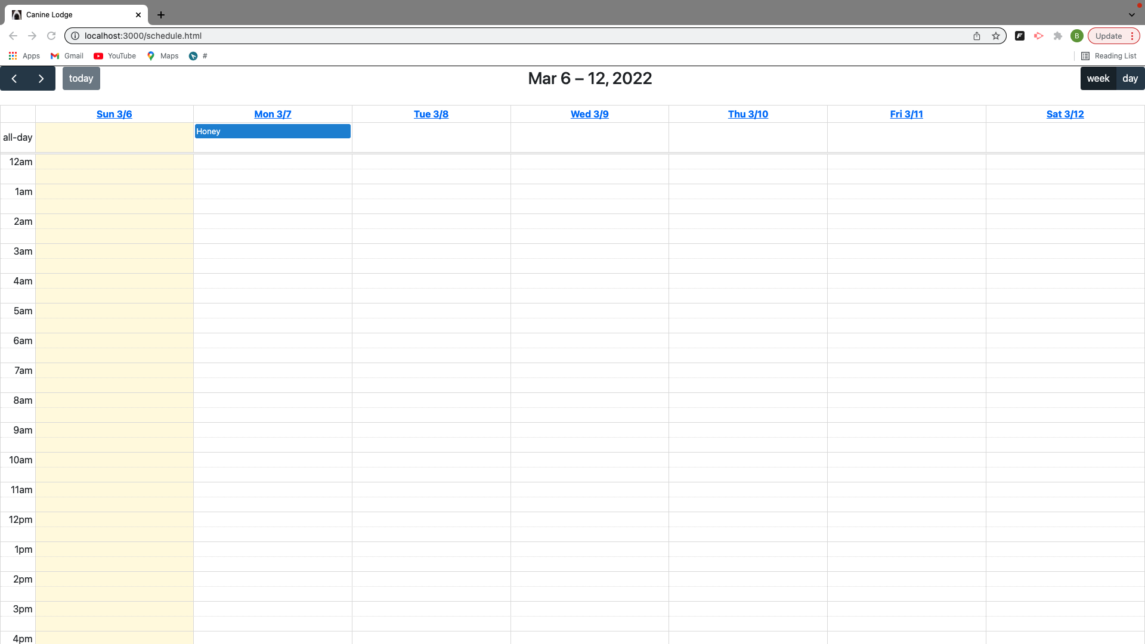Go to next week with right chevron
This screenshot has height=644, width=1145.
coord(41,79)
